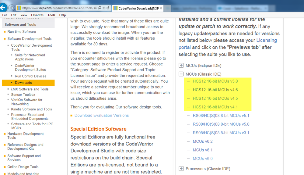
Task: Open Software Support and Services link
Action: pyautogui.click(x=24, y=158)
